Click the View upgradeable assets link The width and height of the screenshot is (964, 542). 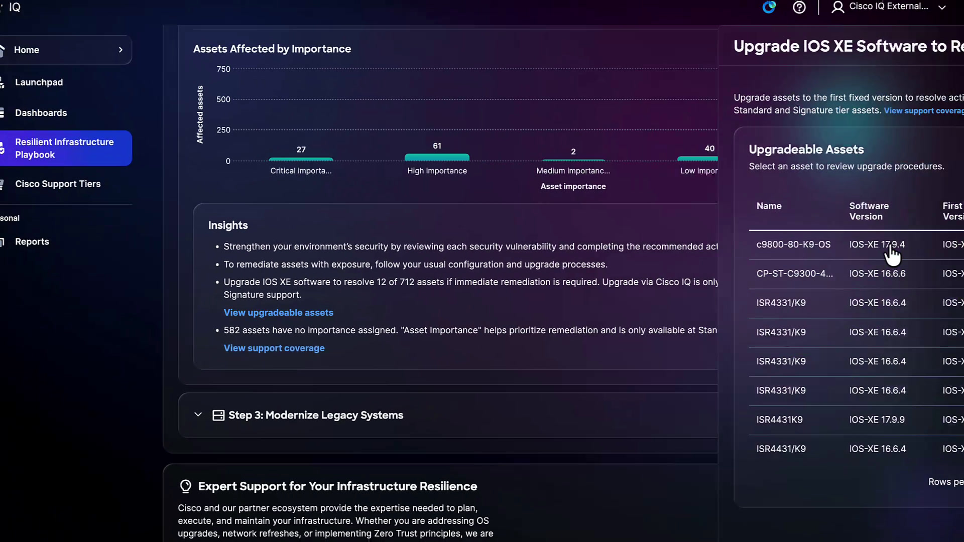[x=278, y=312]
